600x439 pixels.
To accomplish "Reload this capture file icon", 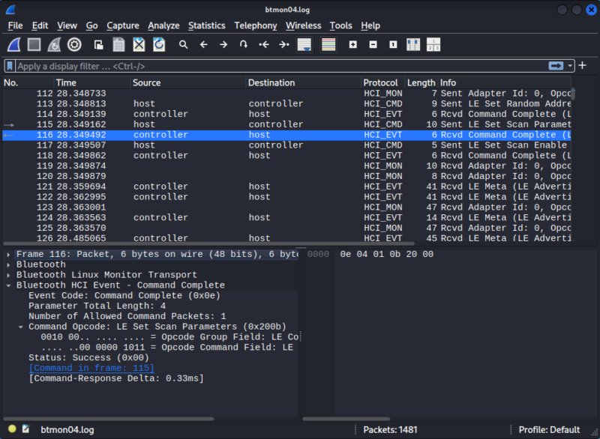I will pos(159,45).
